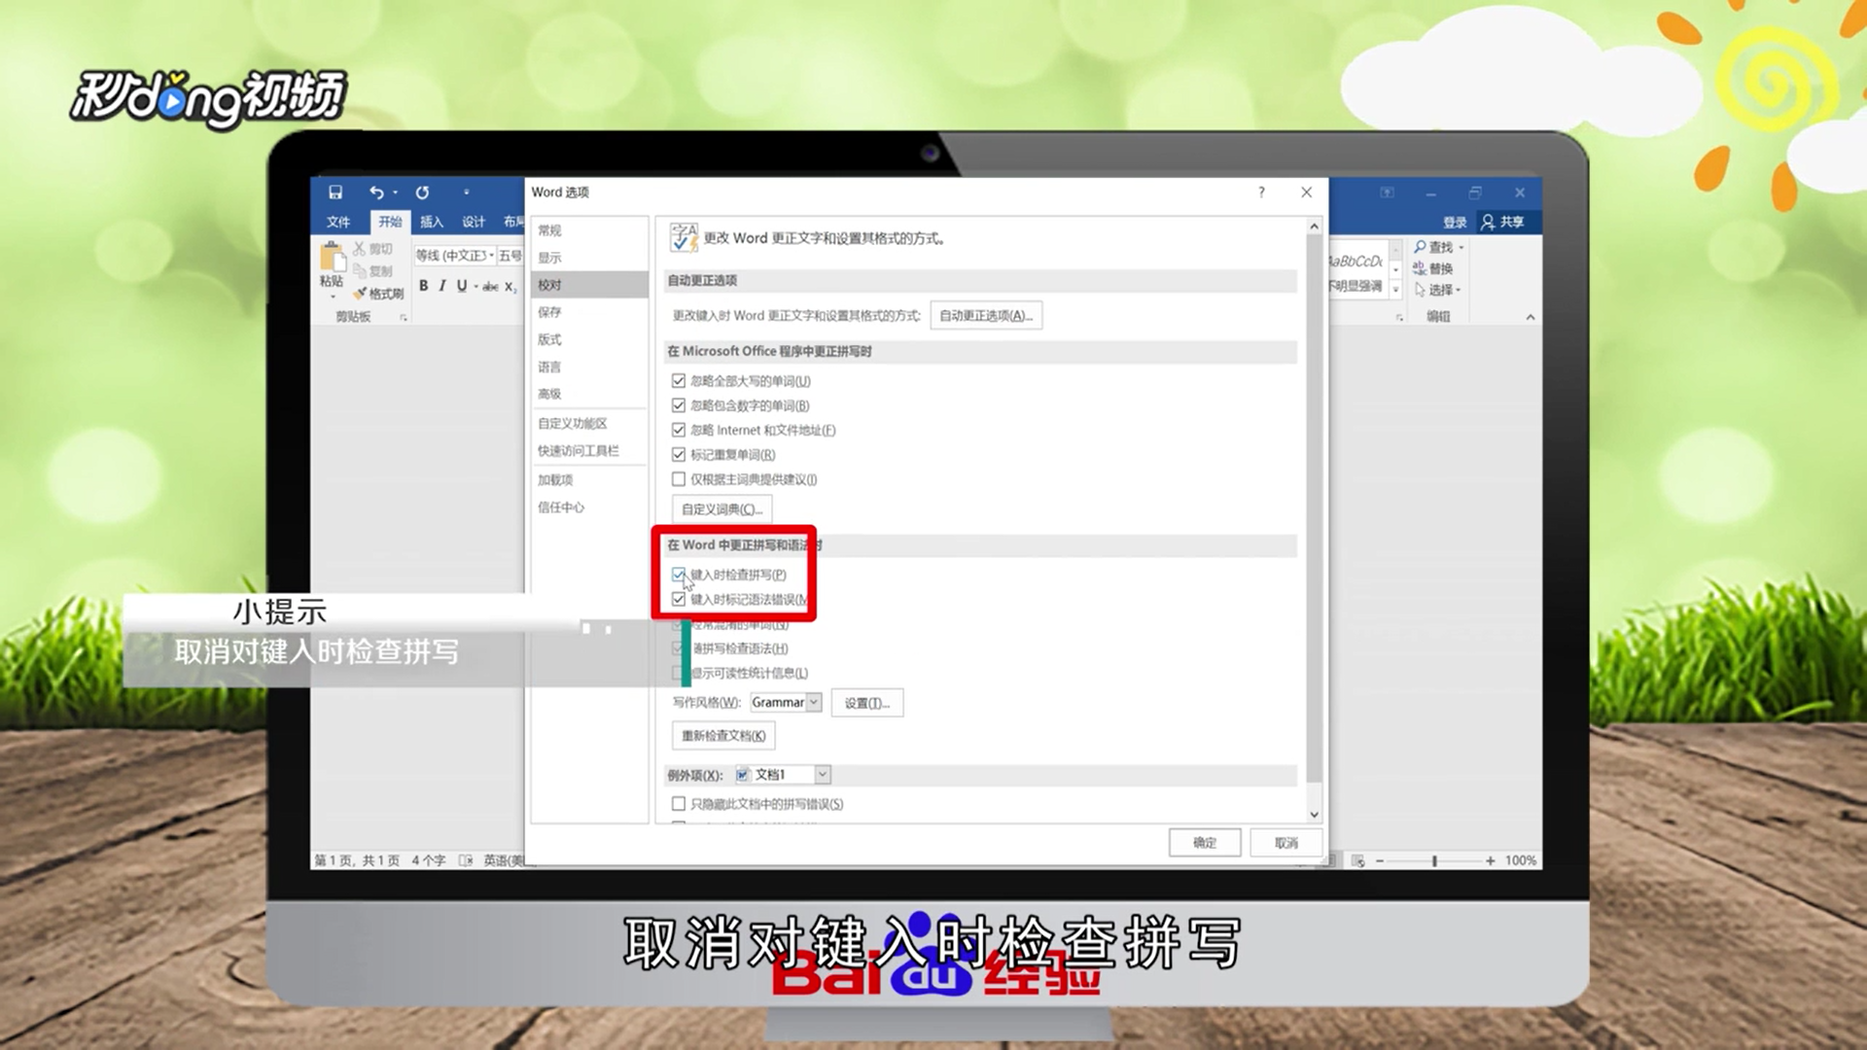Toggle flag repeated words checkbox (R)
This screenshot has width=1867, height=1050.
679,454
